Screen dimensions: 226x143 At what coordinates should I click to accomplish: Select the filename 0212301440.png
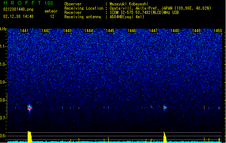tap(18, 9)
